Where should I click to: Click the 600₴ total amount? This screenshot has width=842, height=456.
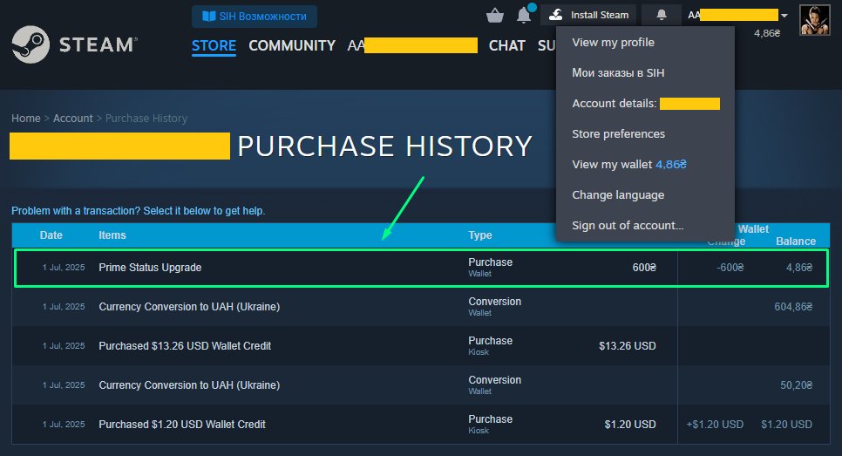pos(644,268)
